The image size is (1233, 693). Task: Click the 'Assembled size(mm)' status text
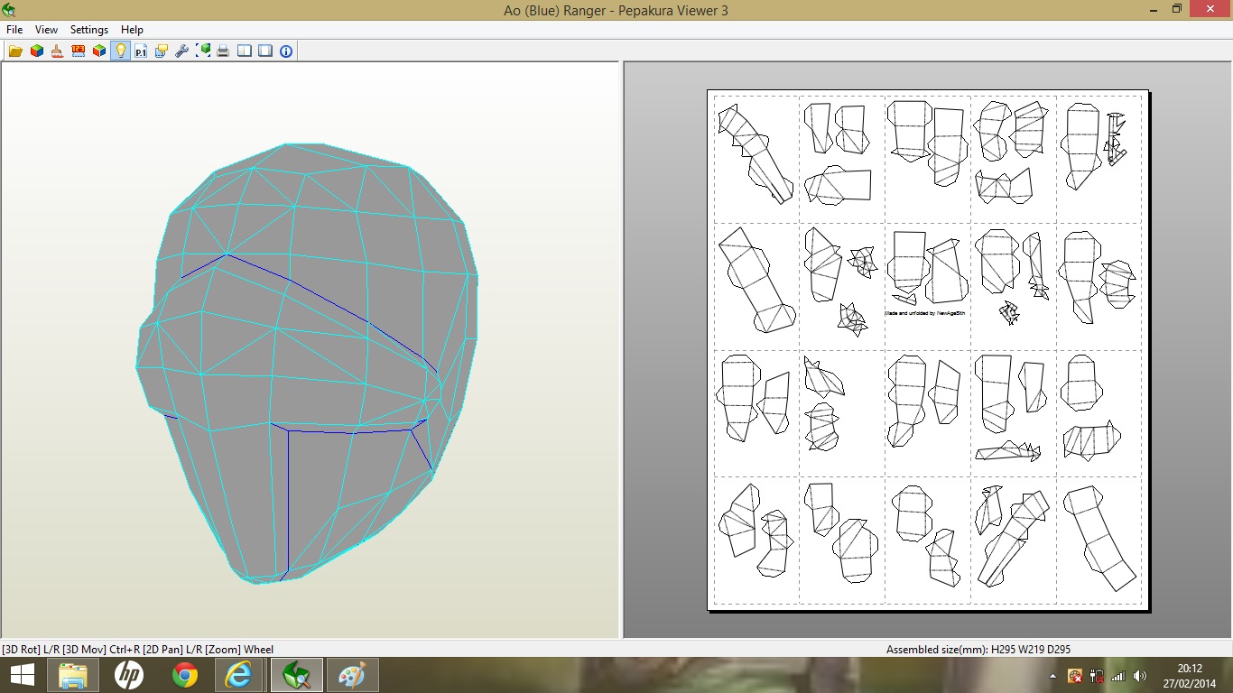click(978, 649)
